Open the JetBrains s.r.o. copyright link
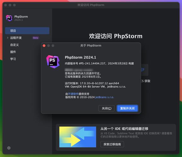 point(105,97)
